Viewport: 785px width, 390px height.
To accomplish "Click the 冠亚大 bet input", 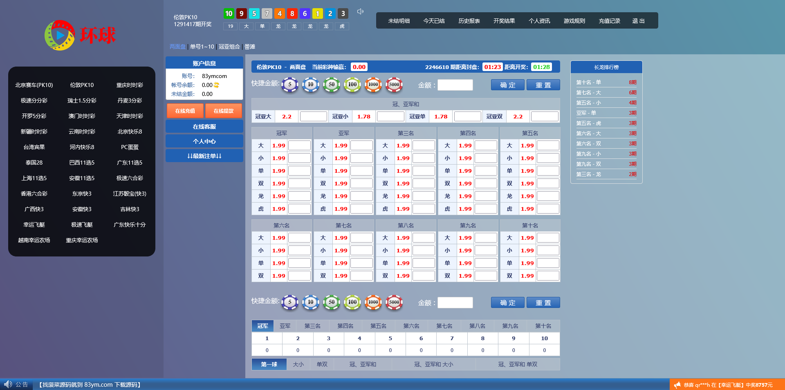I will point(313,116).
